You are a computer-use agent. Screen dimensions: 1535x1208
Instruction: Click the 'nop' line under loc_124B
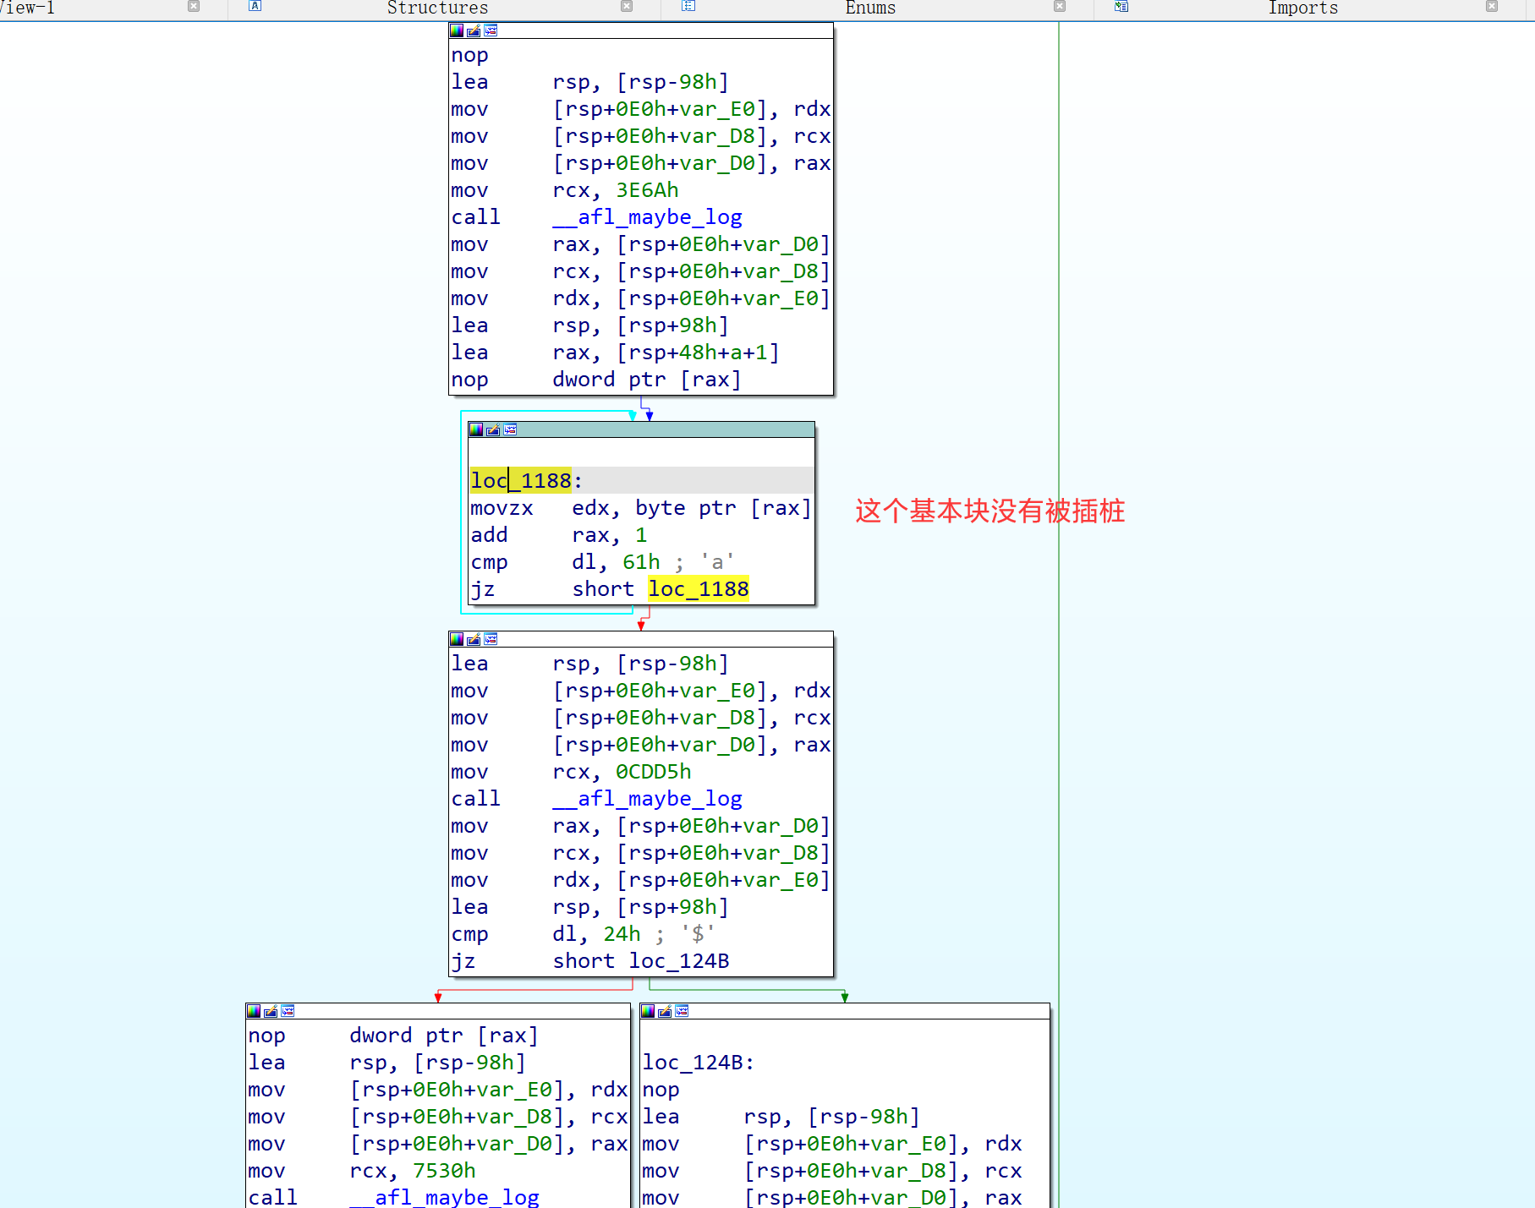click(x=661, y=1090)
